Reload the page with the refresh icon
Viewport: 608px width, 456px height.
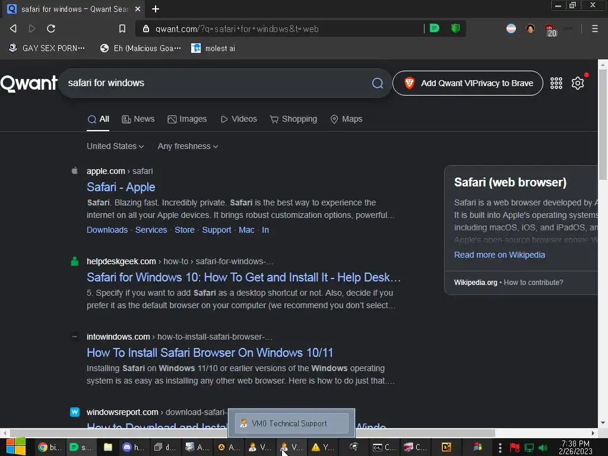(51, 28)
